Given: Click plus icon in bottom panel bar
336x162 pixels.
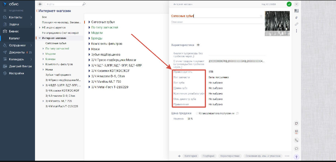Looking at the screenshot, I should point(179,156).
